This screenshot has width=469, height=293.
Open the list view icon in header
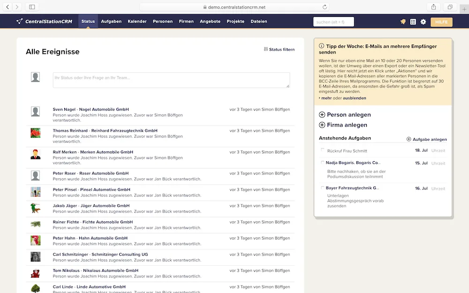(x=413, y=22)
